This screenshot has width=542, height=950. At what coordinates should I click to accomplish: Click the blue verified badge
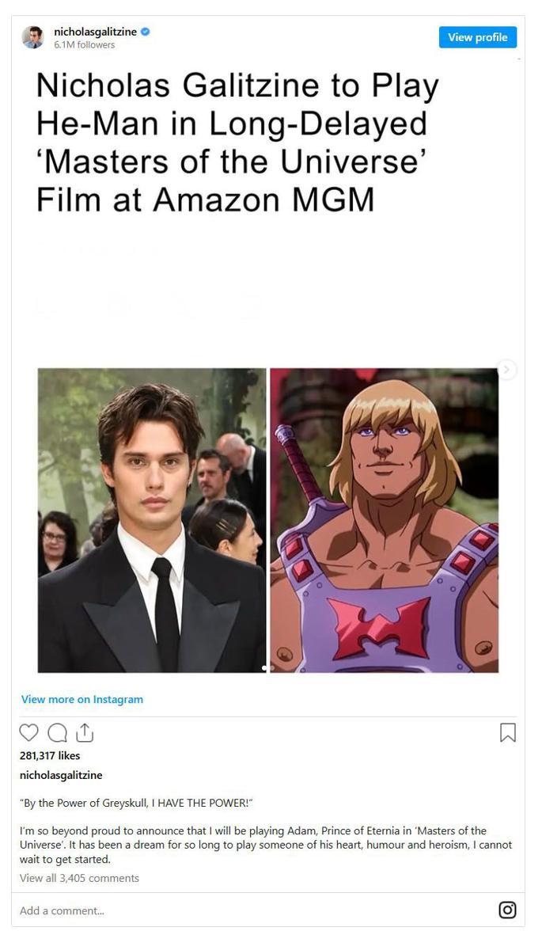pos(146,32)
